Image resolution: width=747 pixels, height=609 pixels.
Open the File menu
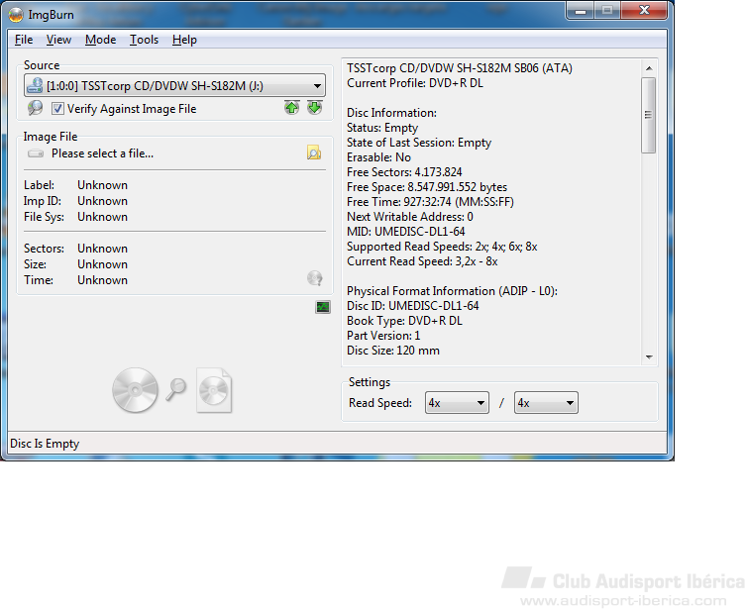point(24,40)
